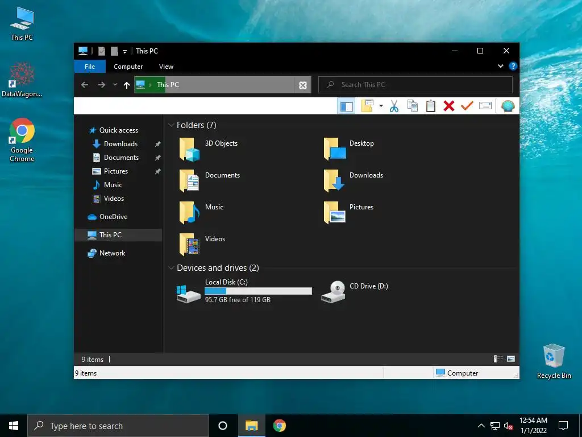Image resolution: width=582 pixels, height=437 pixels.
Task: Click the orange checkmark Properties icon
Action: coord(467,106)
